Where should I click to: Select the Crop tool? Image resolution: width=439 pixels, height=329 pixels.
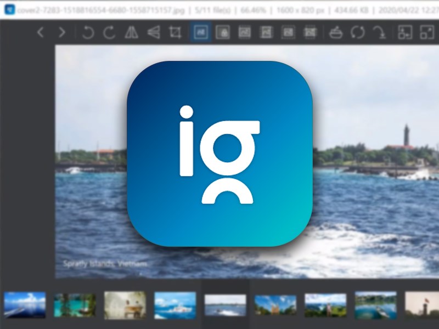175,32
